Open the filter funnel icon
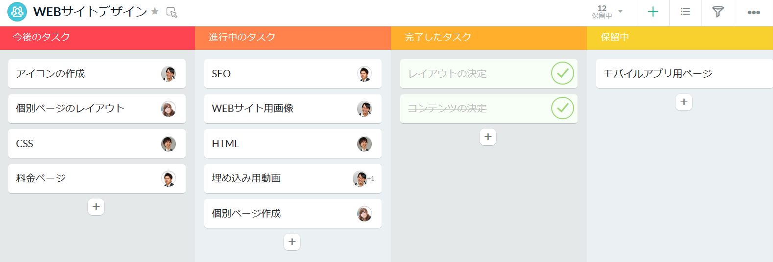 pyautogui.click(x=718, y=12)
